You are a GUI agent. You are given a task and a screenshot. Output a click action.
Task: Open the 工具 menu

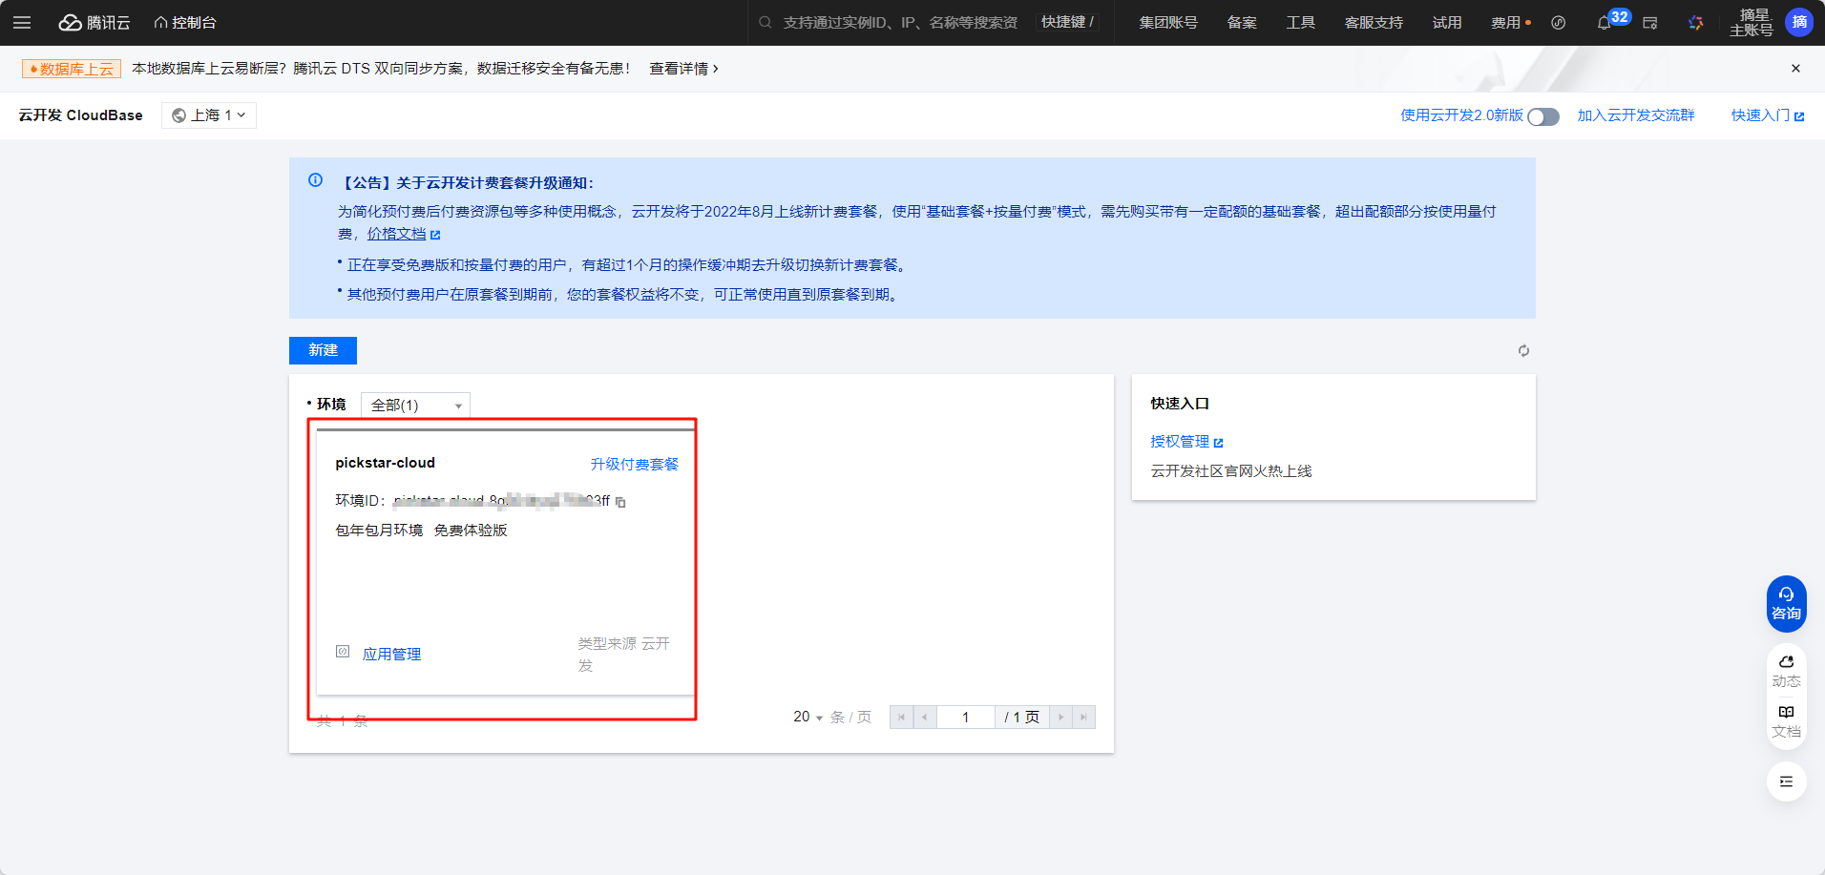click(1300, 22)
